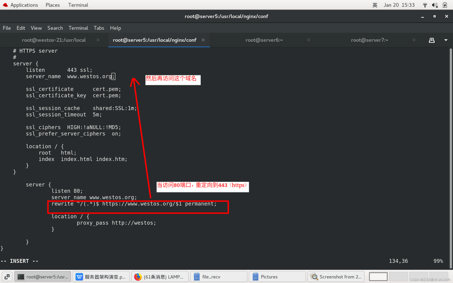Screen dimensions: 453x283
Task: Click the 'root html;' line
Action: [58, 153]
